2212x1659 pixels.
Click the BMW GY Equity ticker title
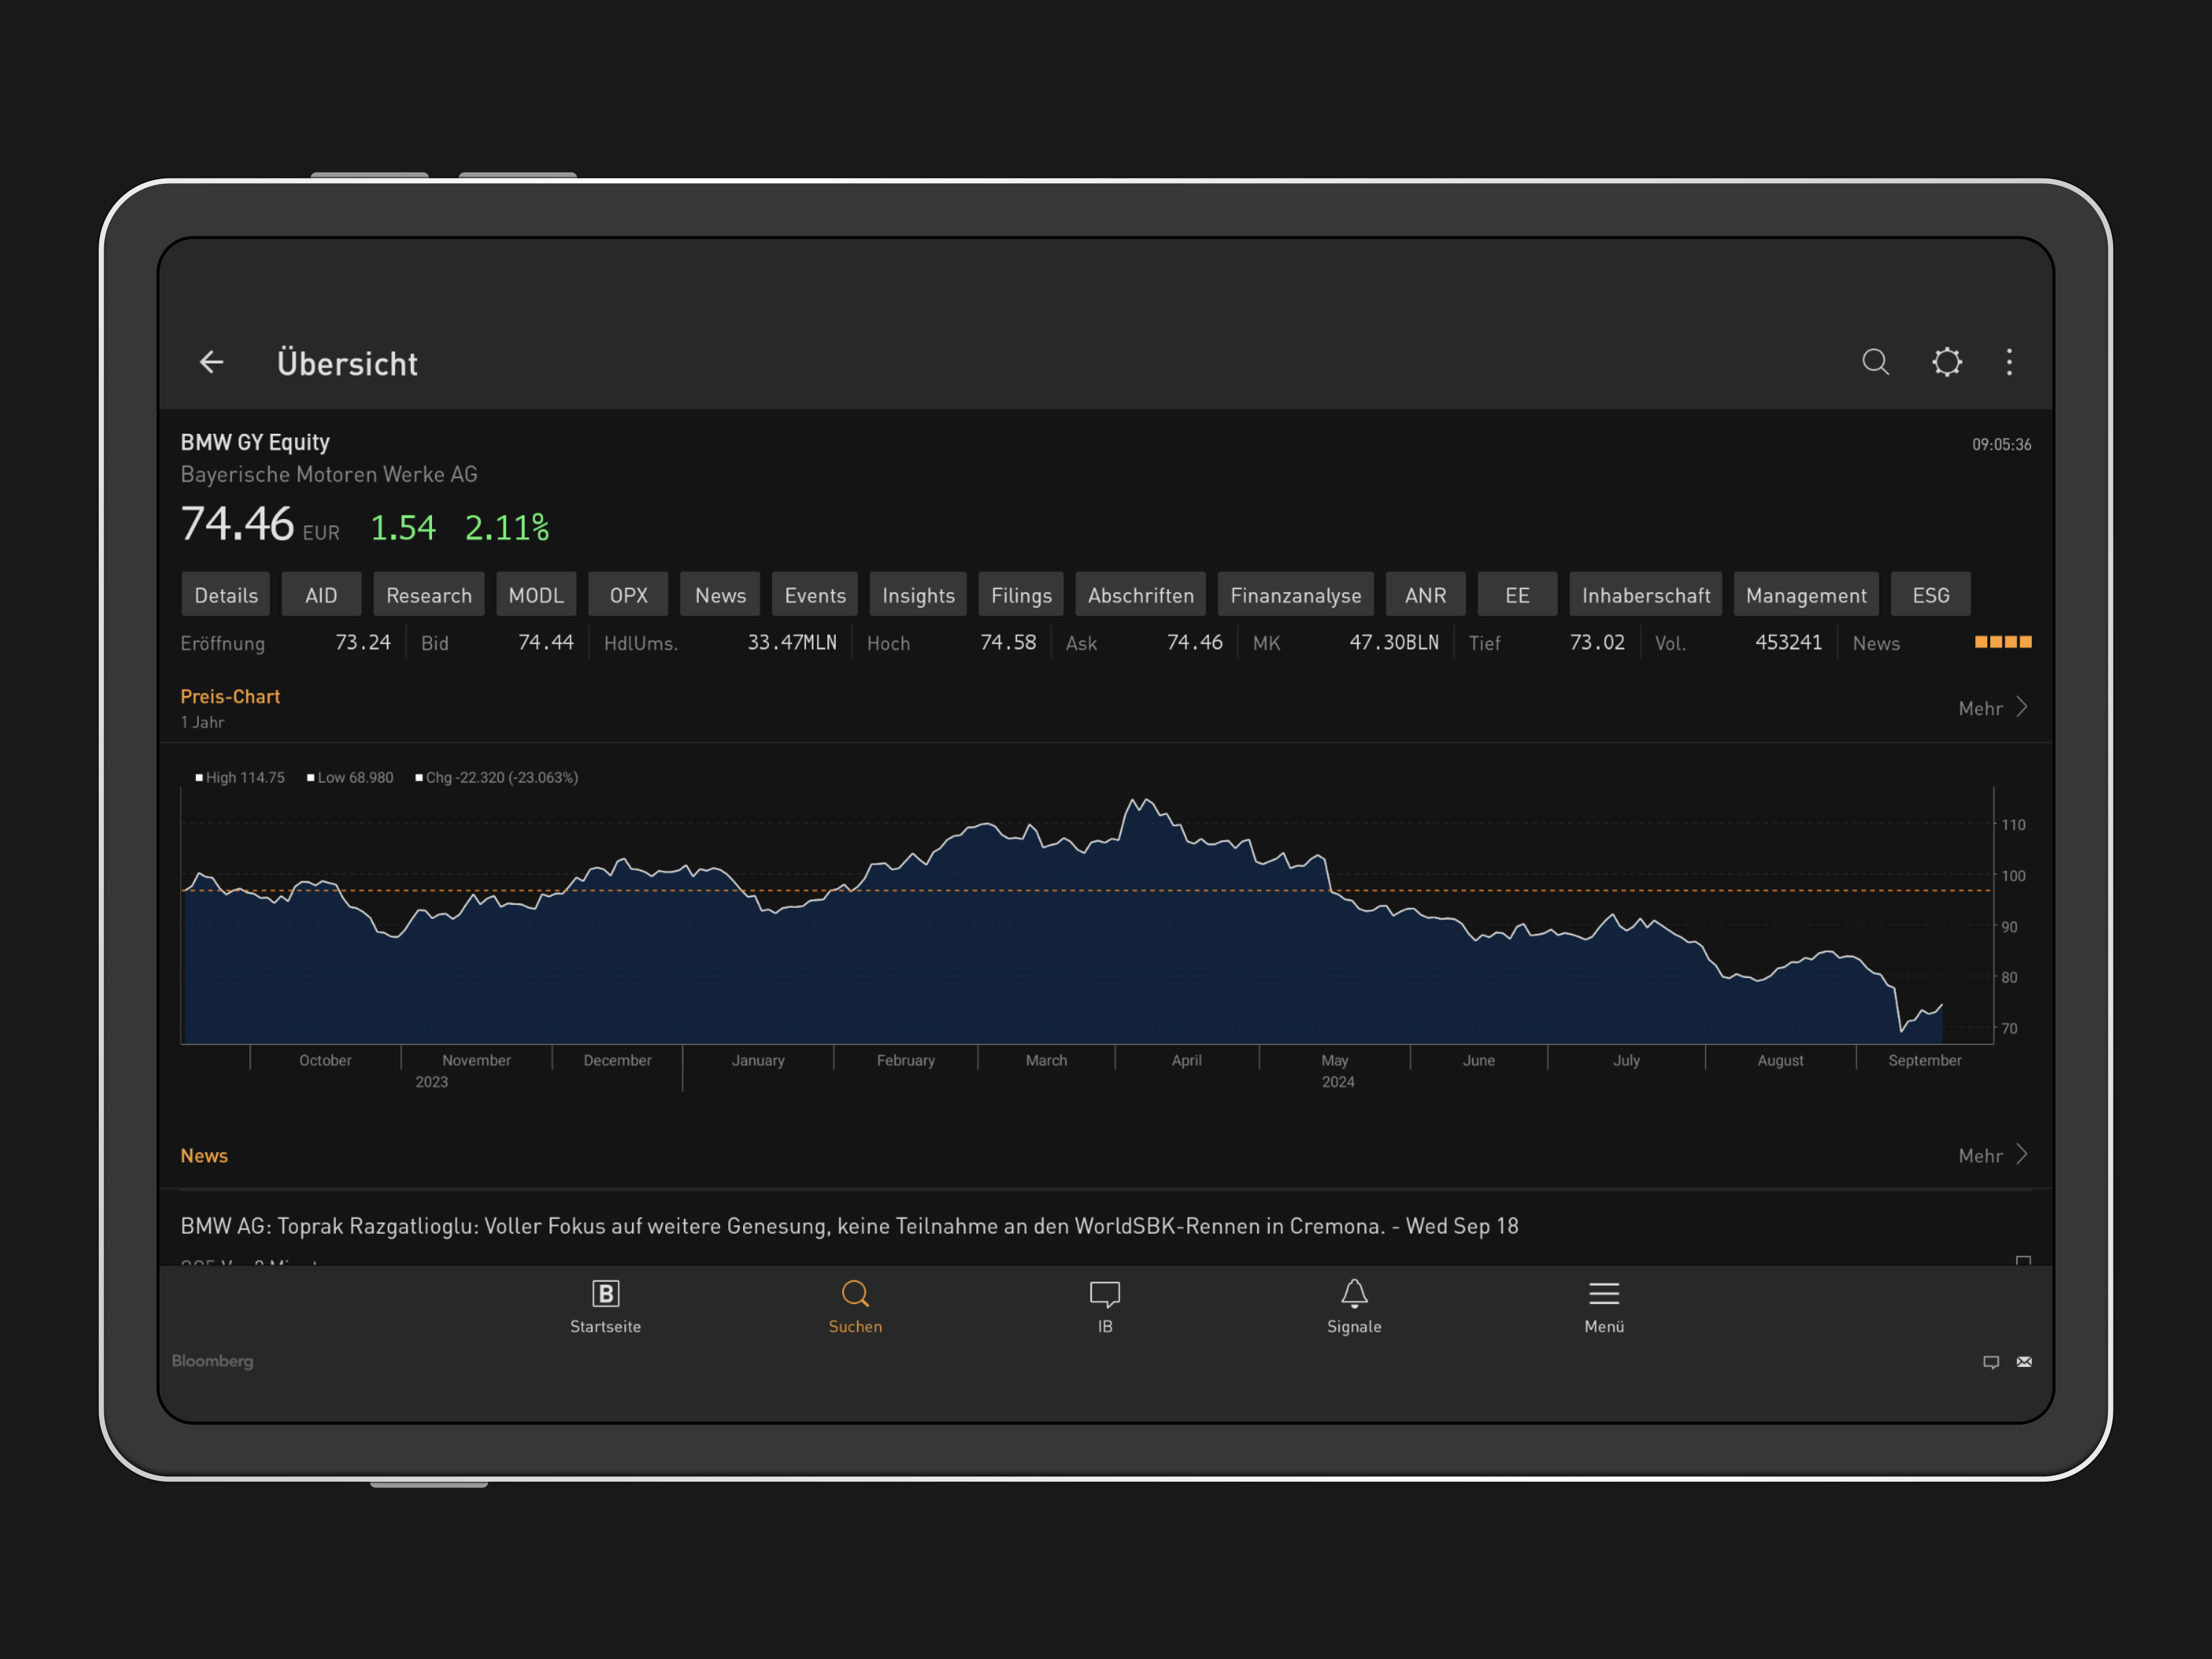[255, 442]
